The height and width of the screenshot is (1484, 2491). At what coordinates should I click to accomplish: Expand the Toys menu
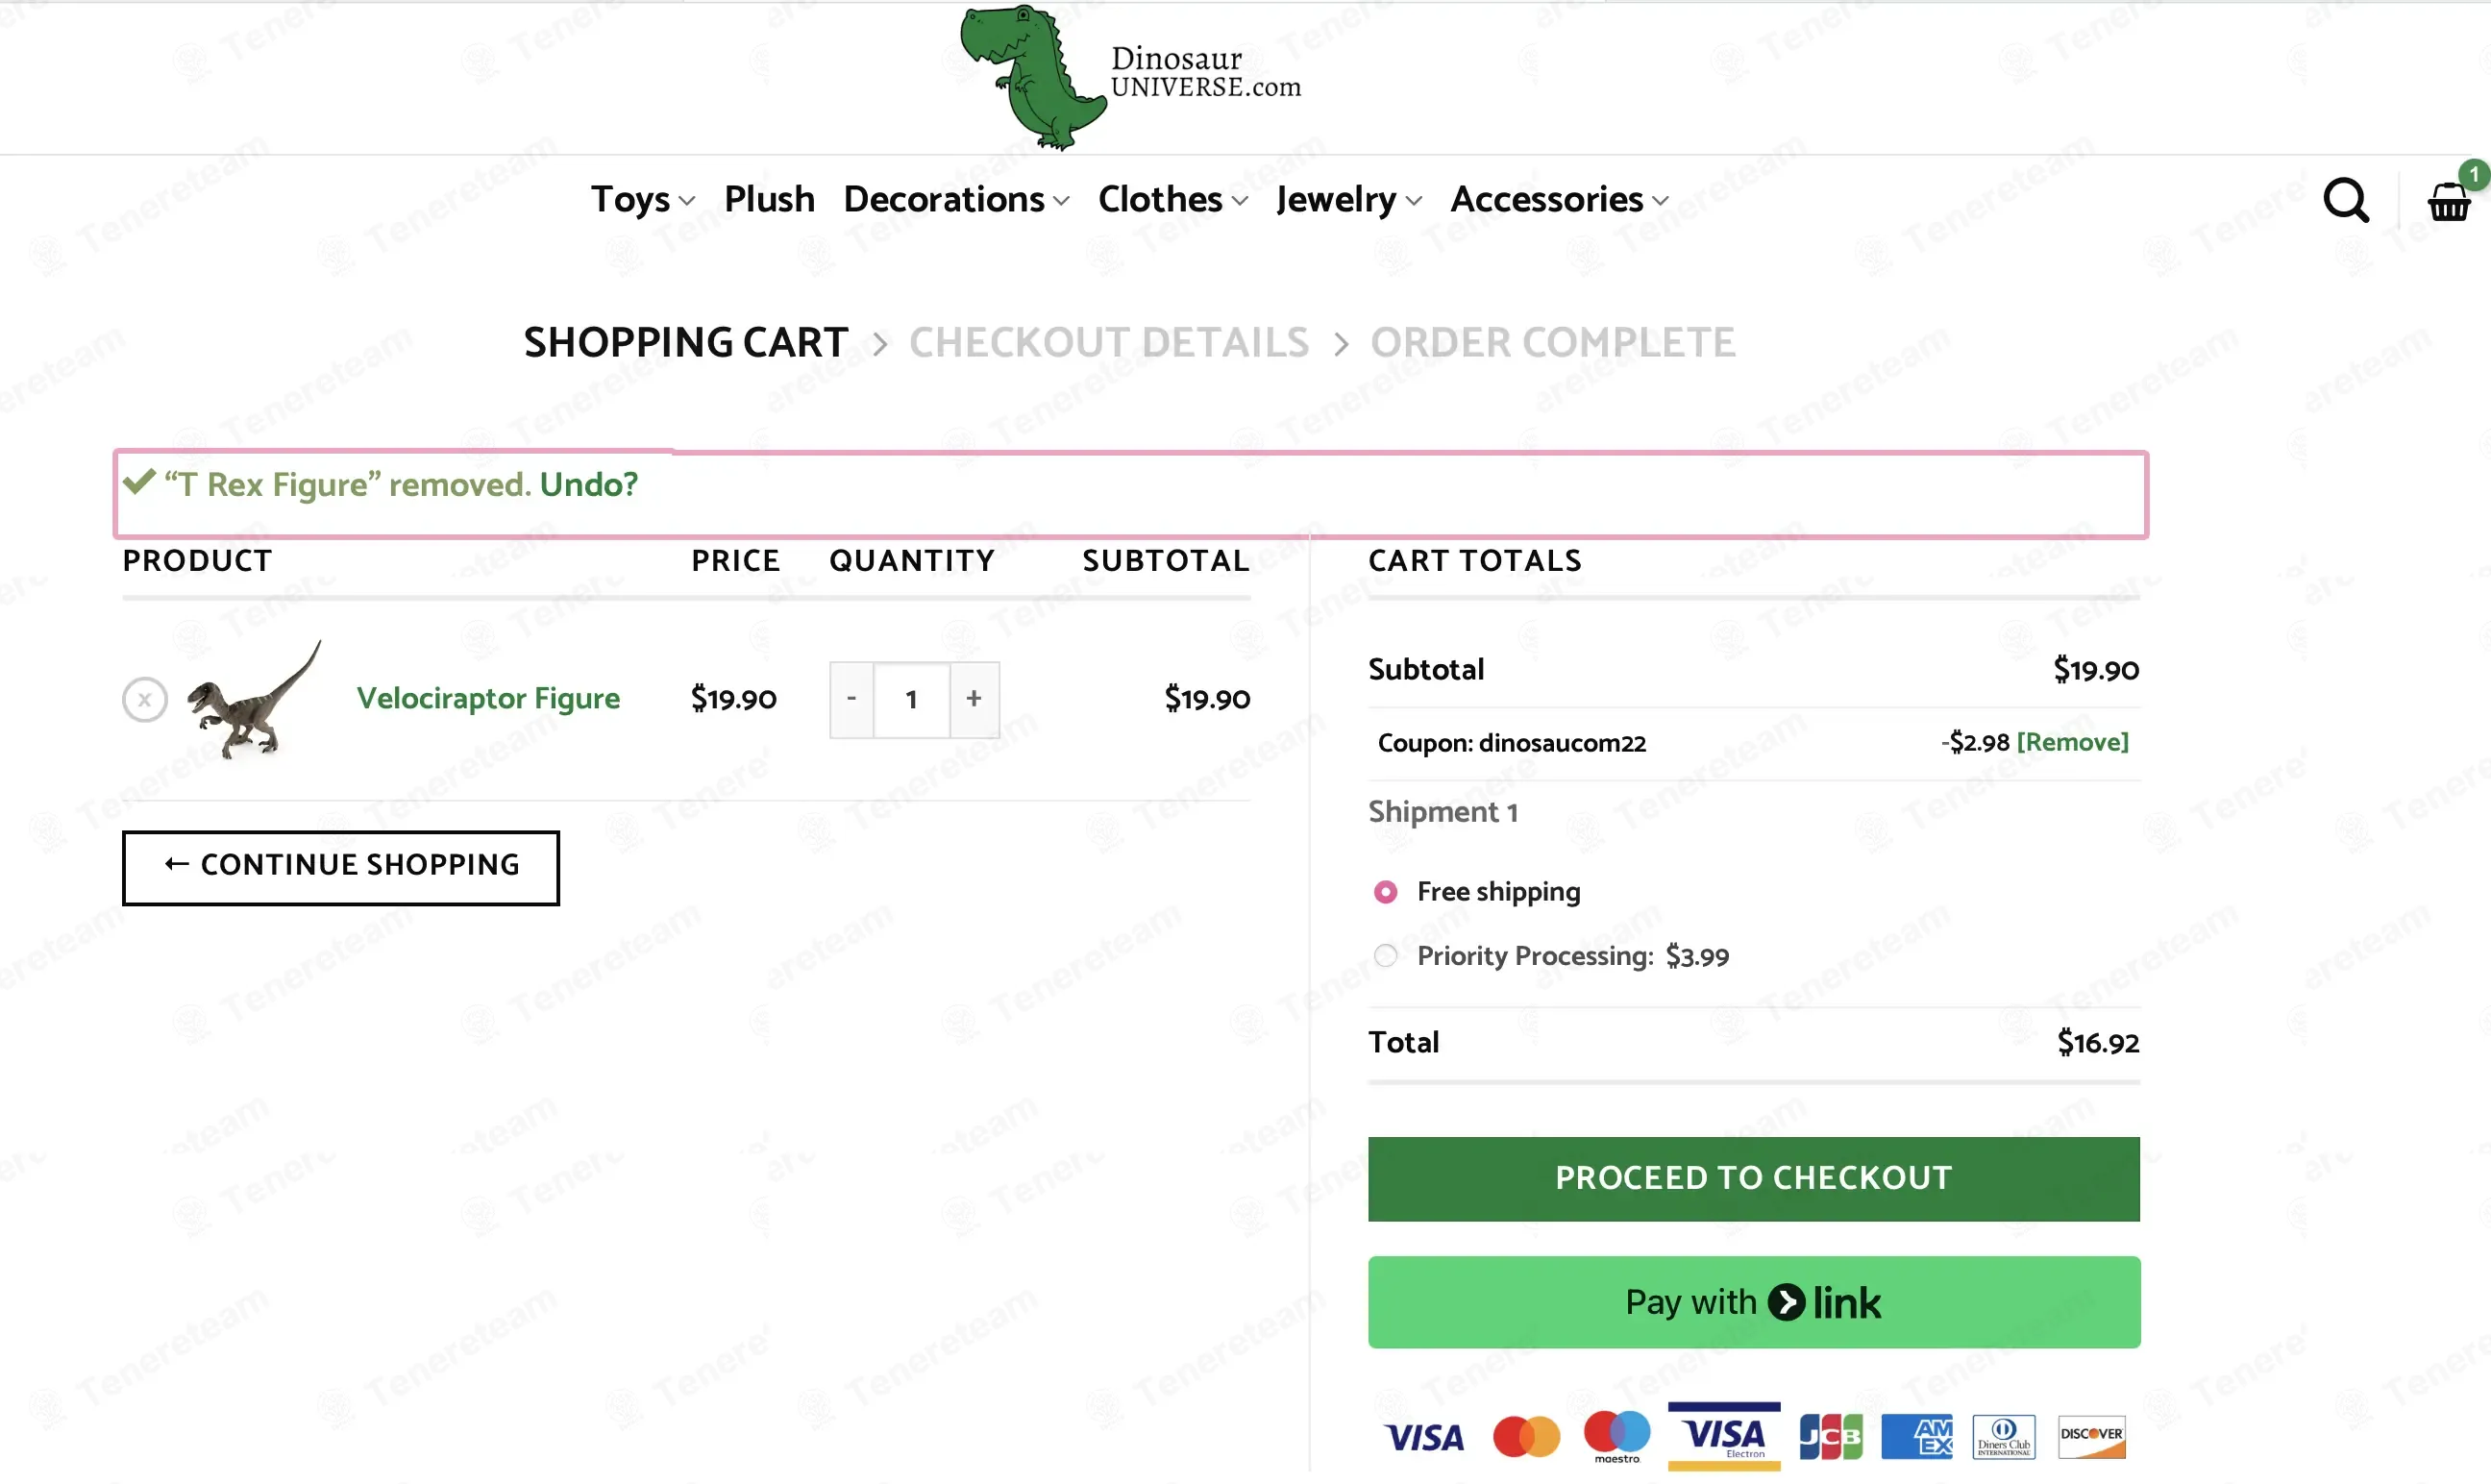click(x=643, y=199)
